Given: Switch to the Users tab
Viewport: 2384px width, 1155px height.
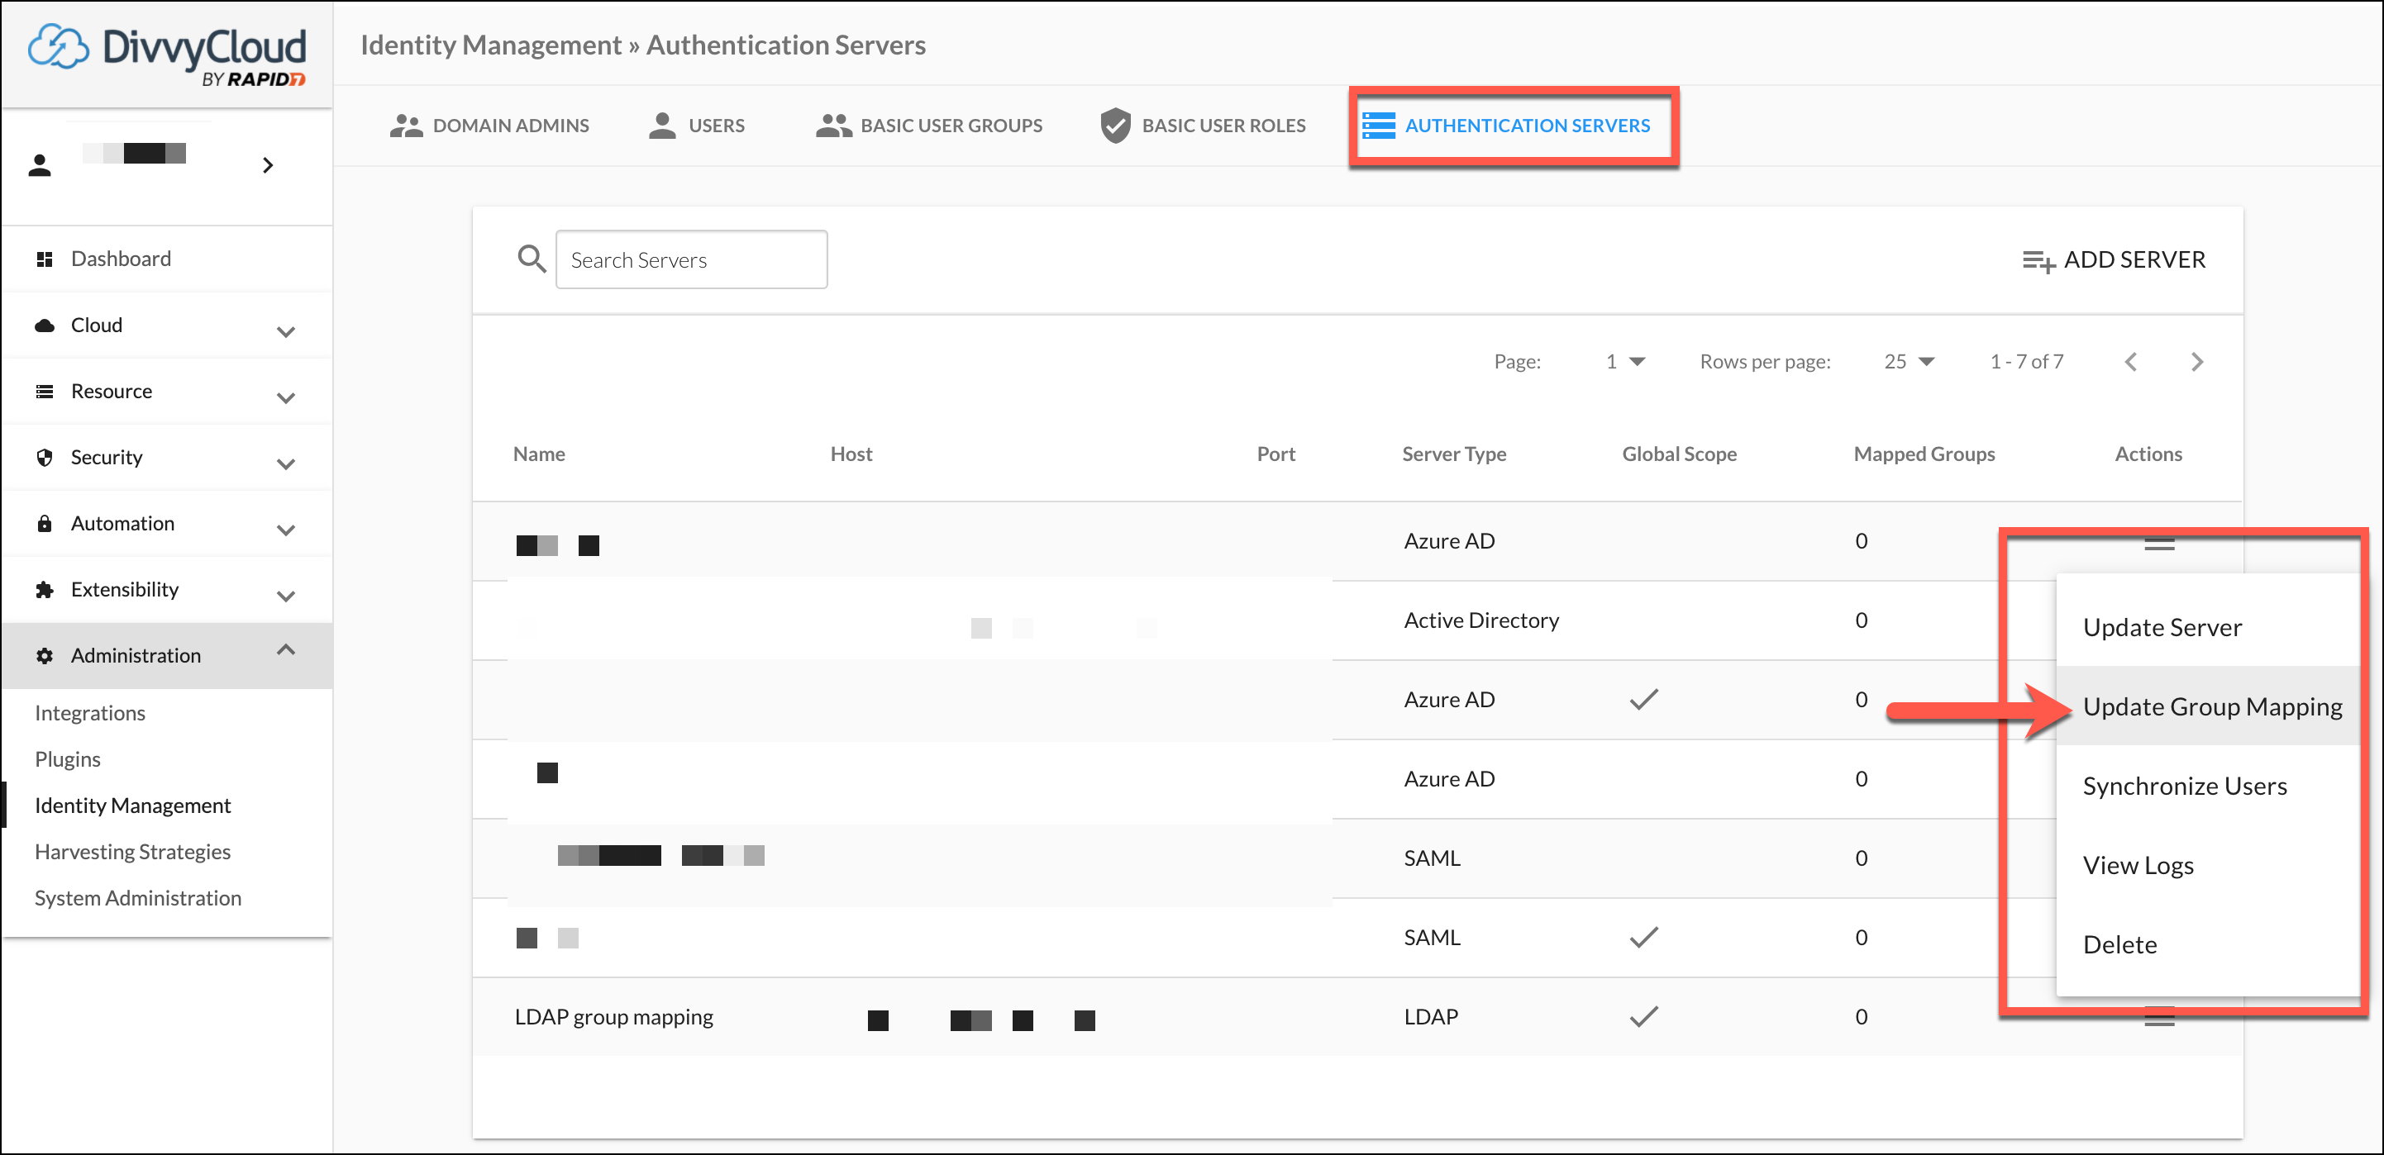Looking at the screenshot, I should pos(697,126).
